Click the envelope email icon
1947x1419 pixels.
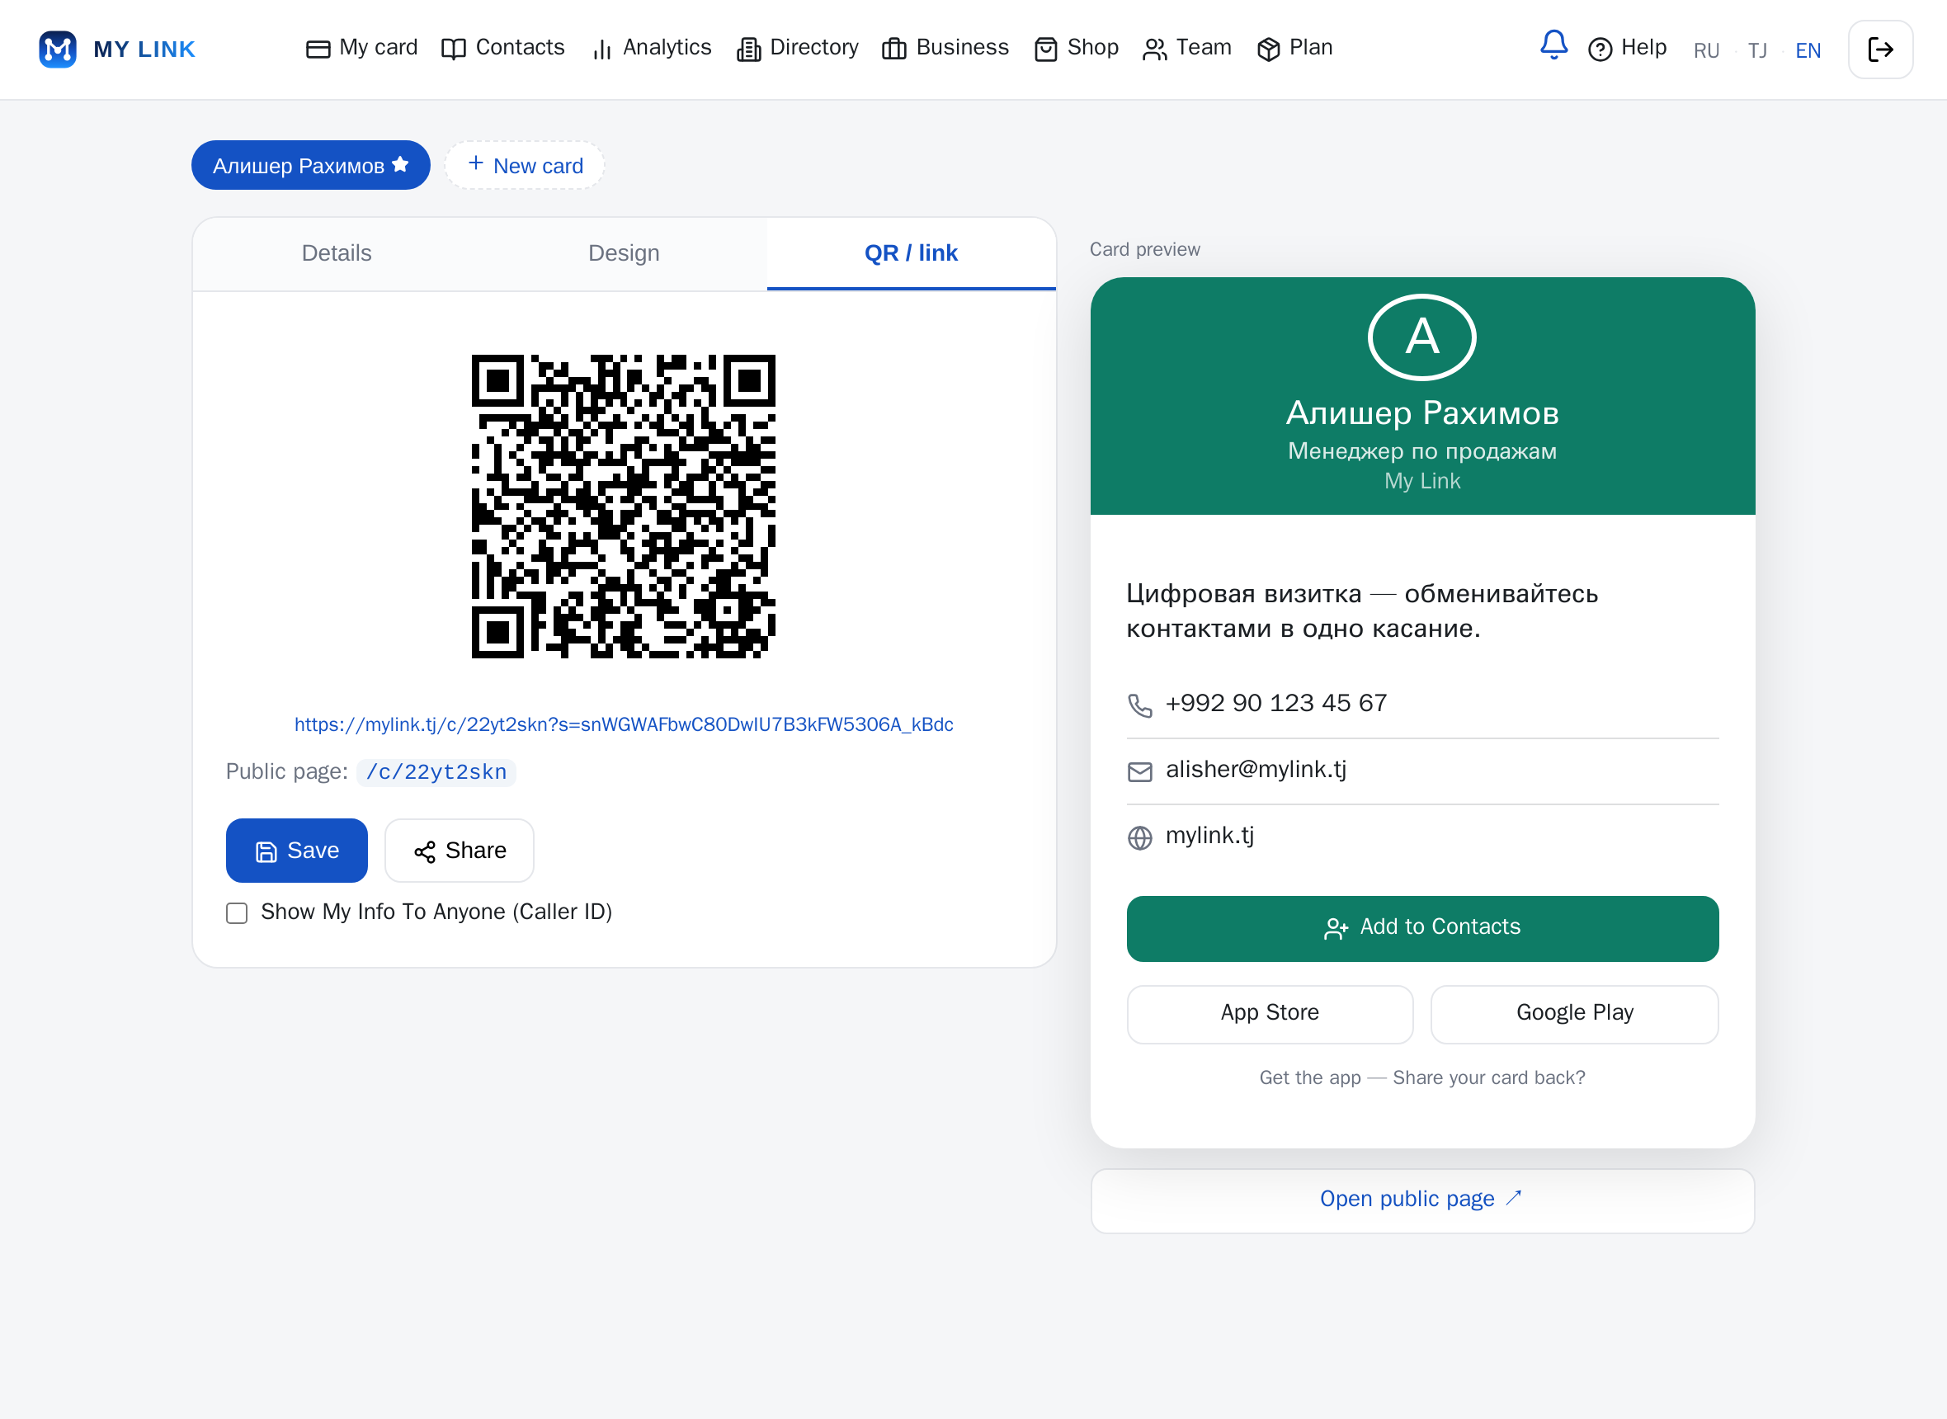click(1139, 771)
